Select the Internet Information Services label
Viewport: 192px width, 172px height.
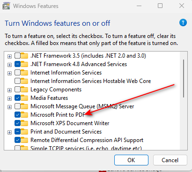point(66,73)
